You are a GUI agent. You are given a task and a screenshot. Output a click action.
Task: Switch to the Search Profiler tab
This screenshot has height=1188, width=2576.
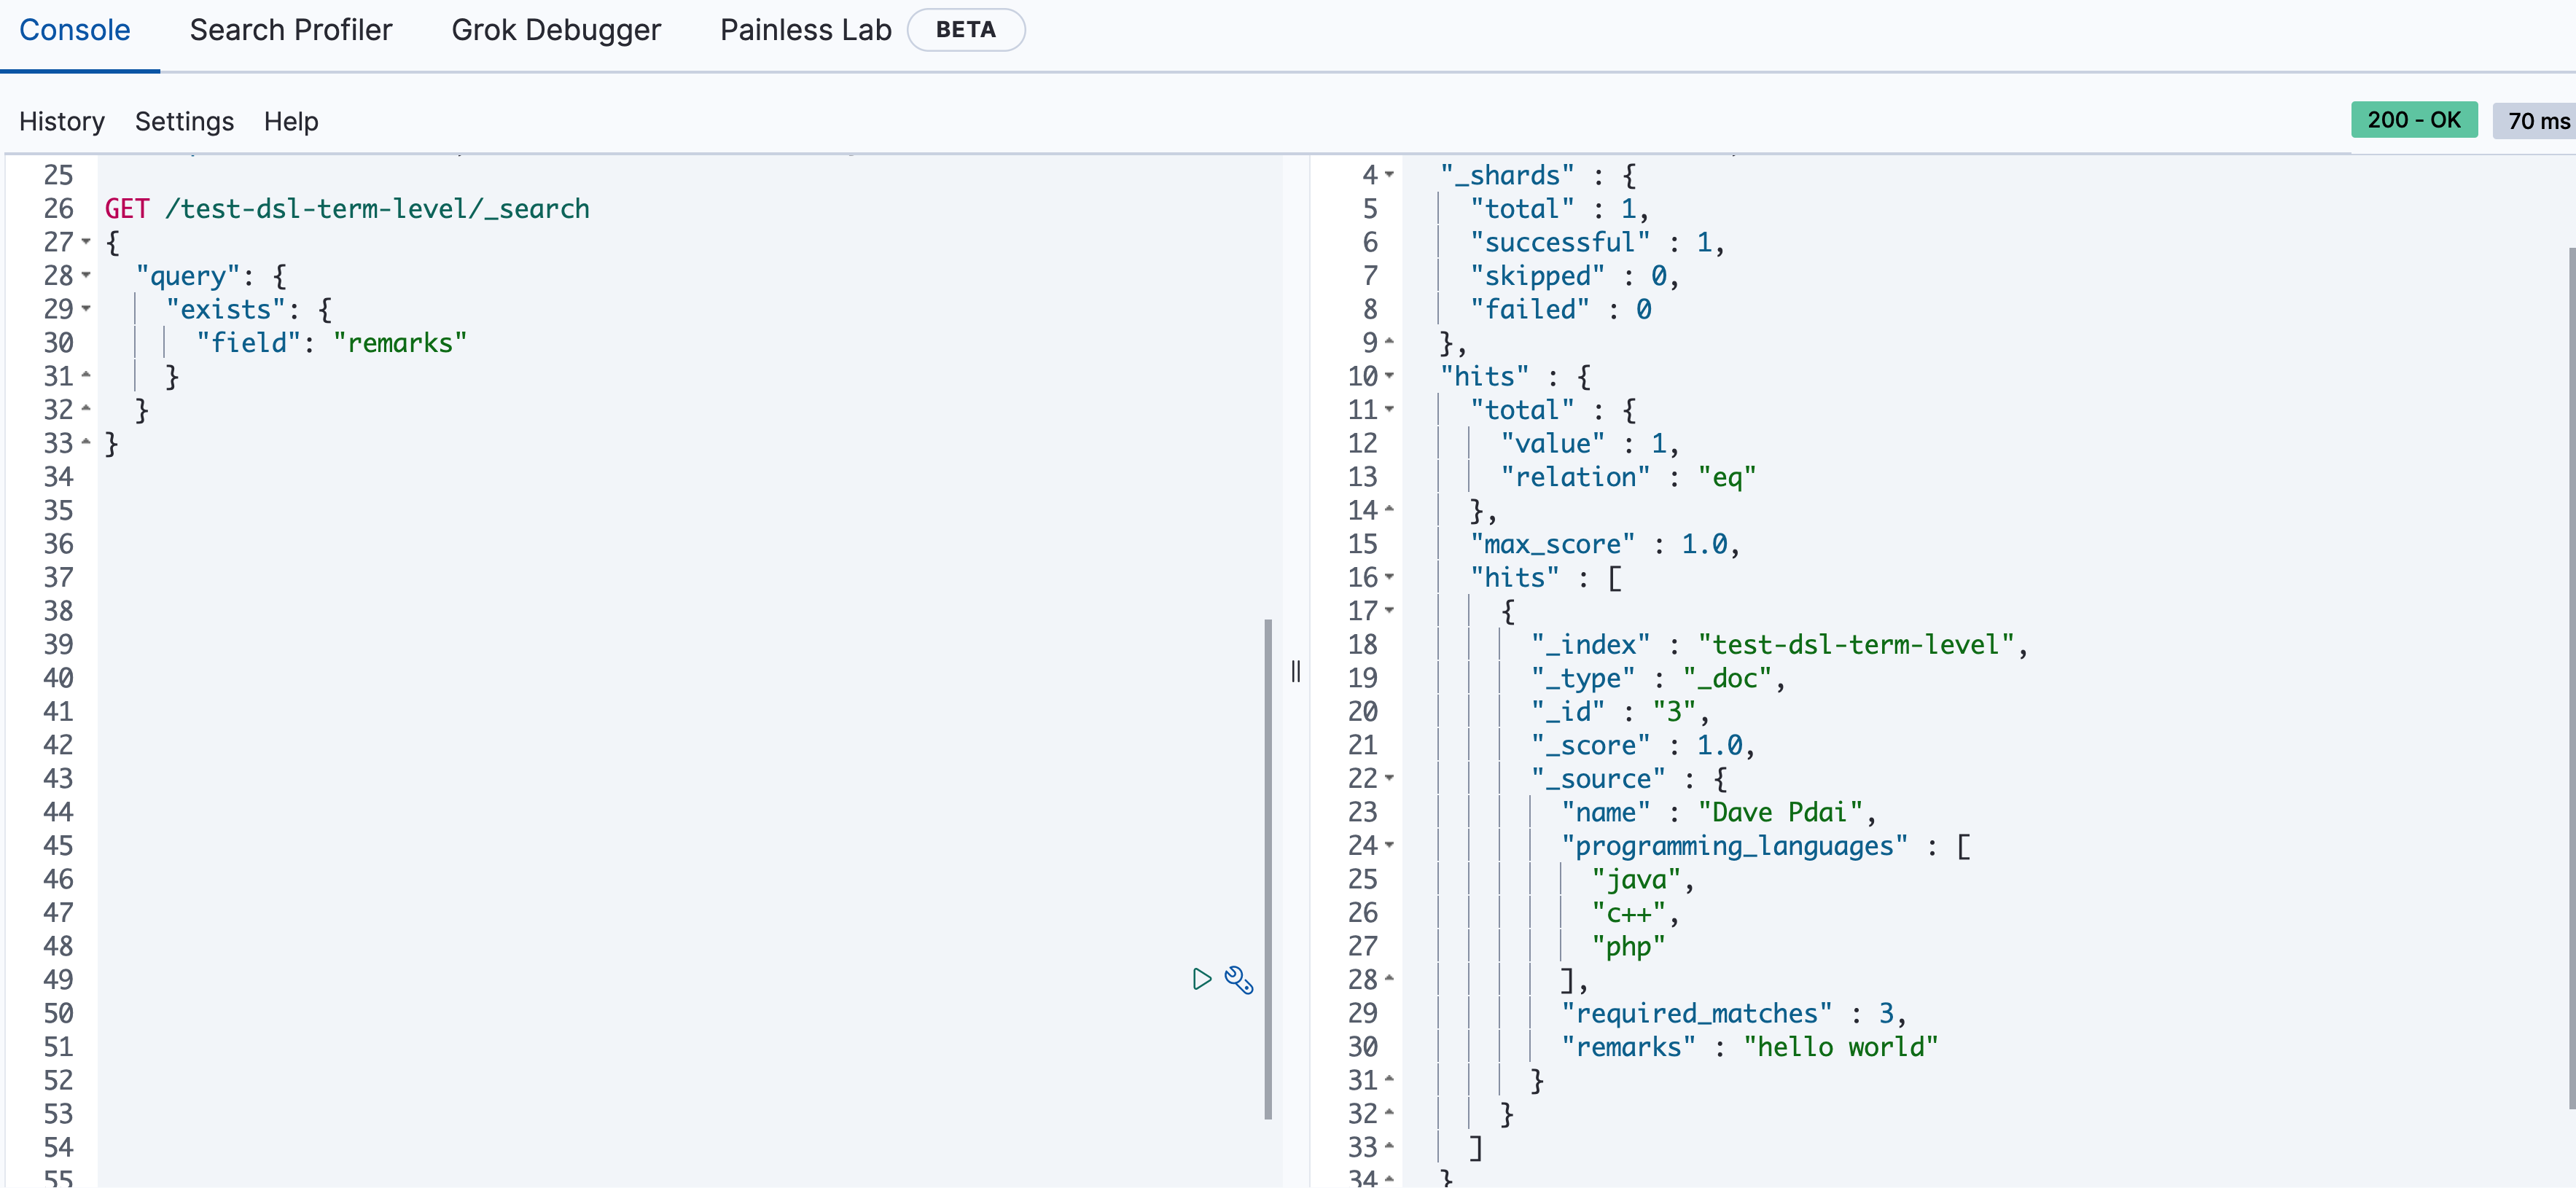click(x=291, y=30)
